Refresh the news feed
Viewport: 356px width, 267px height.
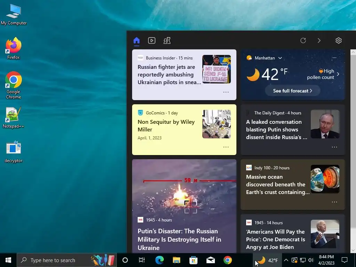point(303,41)
